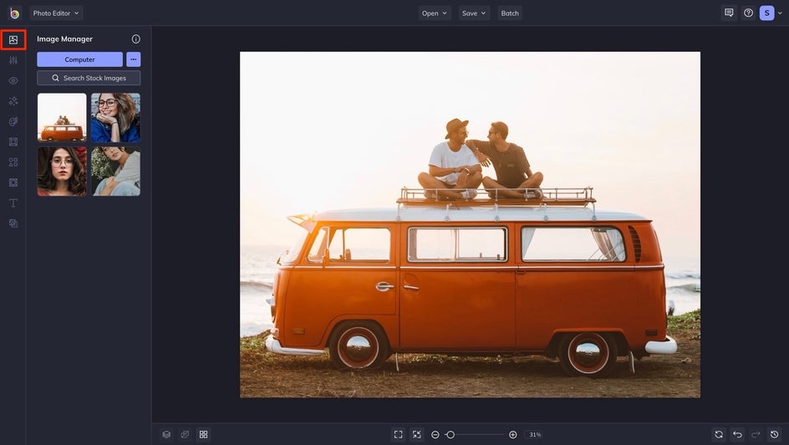
Task: Open the Image Manager info icon
Action: click(x=136, y=38)
